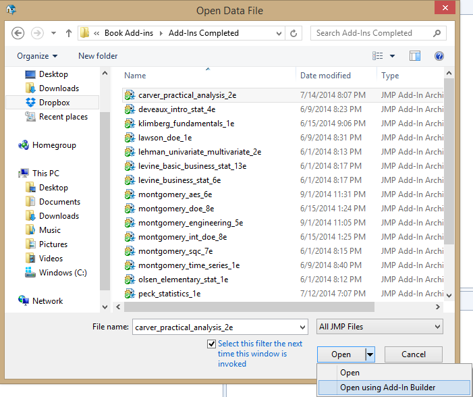Click Book Add-ins breadcrumb
This screenshot has height=397, width=473.
click(x=129, y=33)
